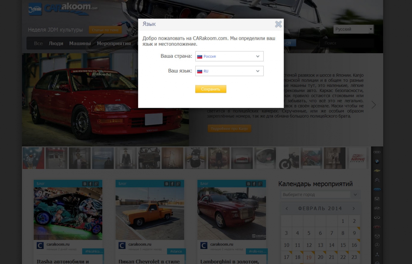Open the motorcycle thumbnail in the strip
Viewport: 412px width, 264px height.
tap(288, 158)
